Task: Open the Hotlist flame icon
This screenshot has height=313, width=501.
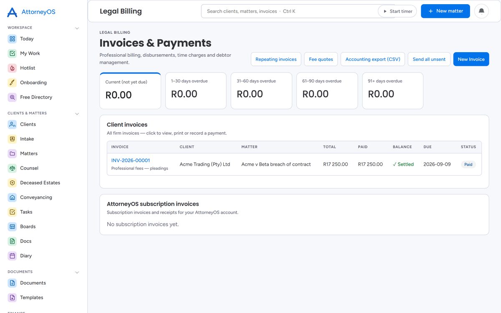Action: (12, 68)
